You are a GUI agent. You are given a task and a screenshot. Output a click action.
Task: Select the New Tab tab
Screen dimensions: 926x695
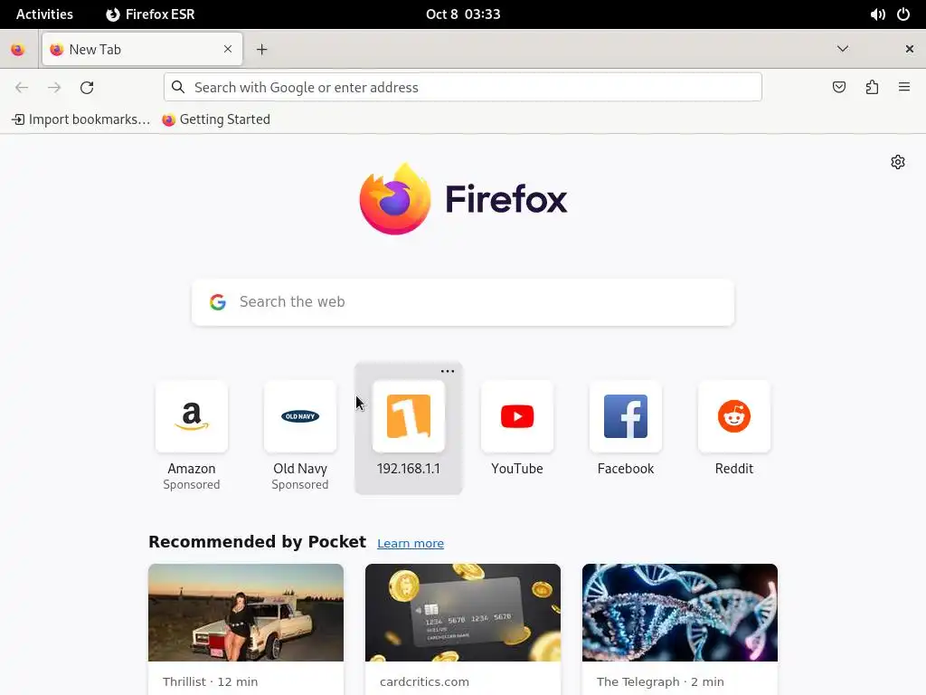142,49
